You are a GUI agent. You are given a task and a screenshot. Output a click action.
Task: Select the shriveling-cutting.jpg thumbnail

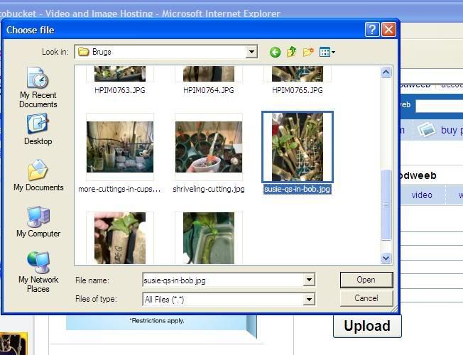pyautogui.click(x=209, y=147)
